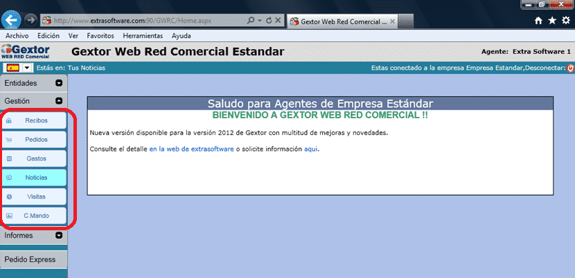The image size is (575, 278).
Task: Click the Informes section header
Action: (x=34, y=236)
